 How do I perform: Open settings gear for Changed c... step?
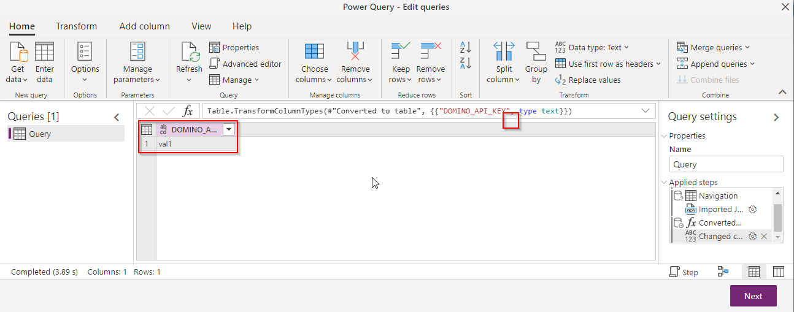pos(753,236)
